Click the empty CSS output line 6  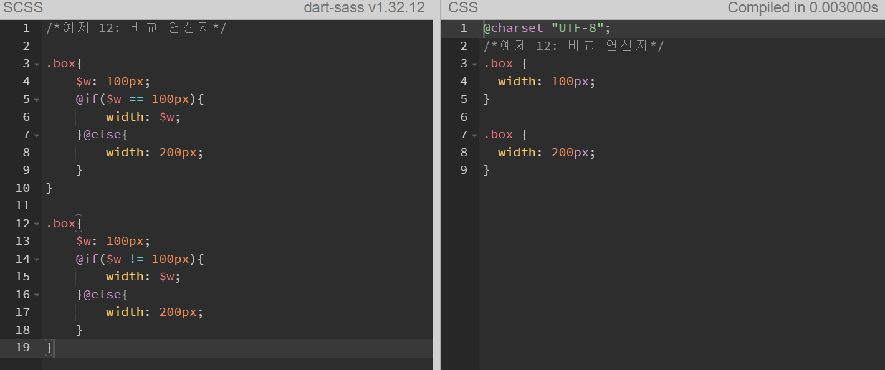click(682, 117)
